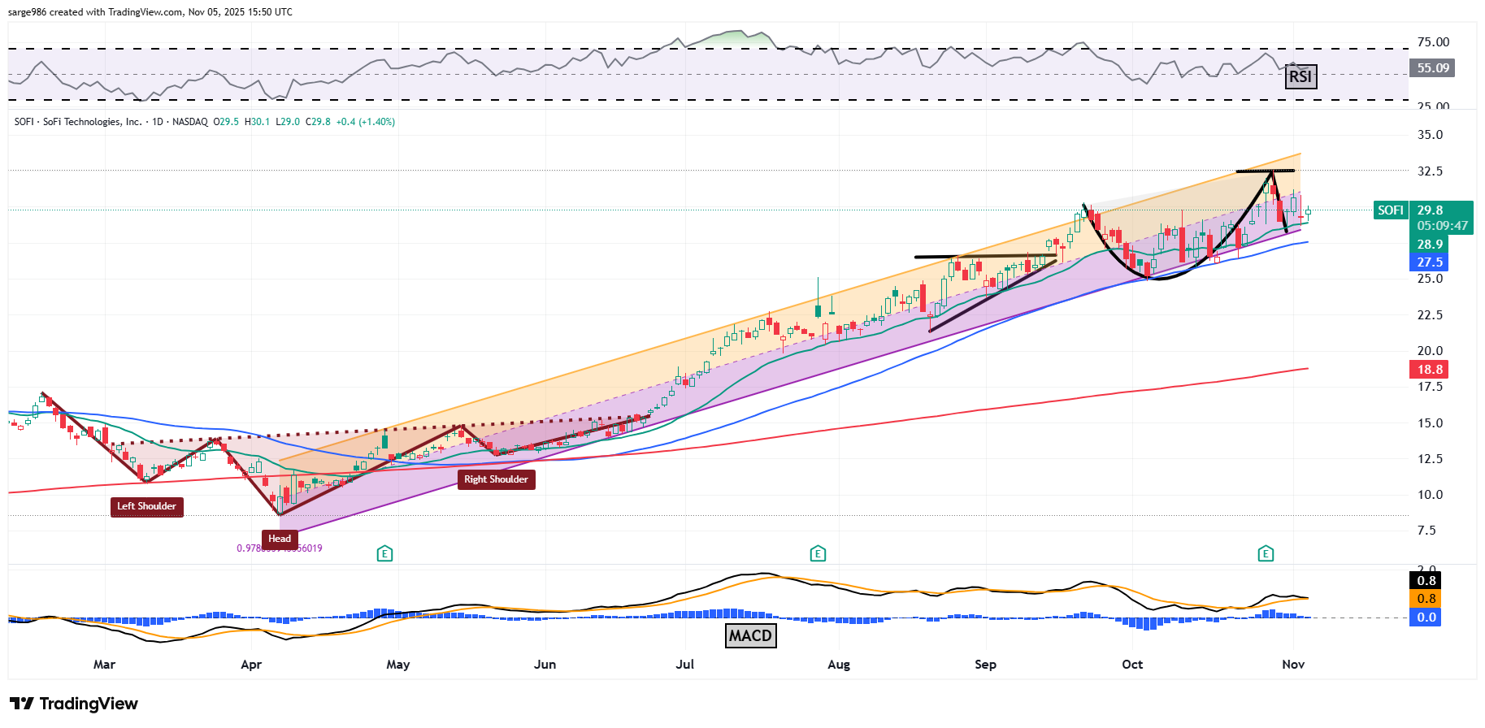The image size is (1485, 728).
Task: Click the MACD indicator text label
Action: tap(750, 635)
